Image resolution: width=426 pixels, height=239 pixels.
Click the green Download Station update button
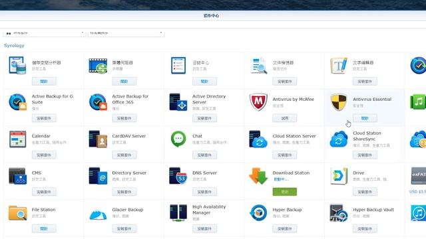tap(285, 192)
